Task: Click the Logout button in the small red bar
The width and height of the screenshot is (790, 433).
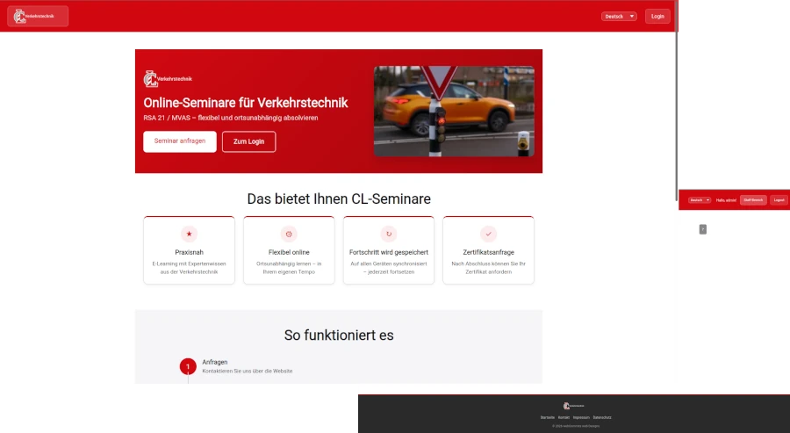Action: (x=779, y=200)
